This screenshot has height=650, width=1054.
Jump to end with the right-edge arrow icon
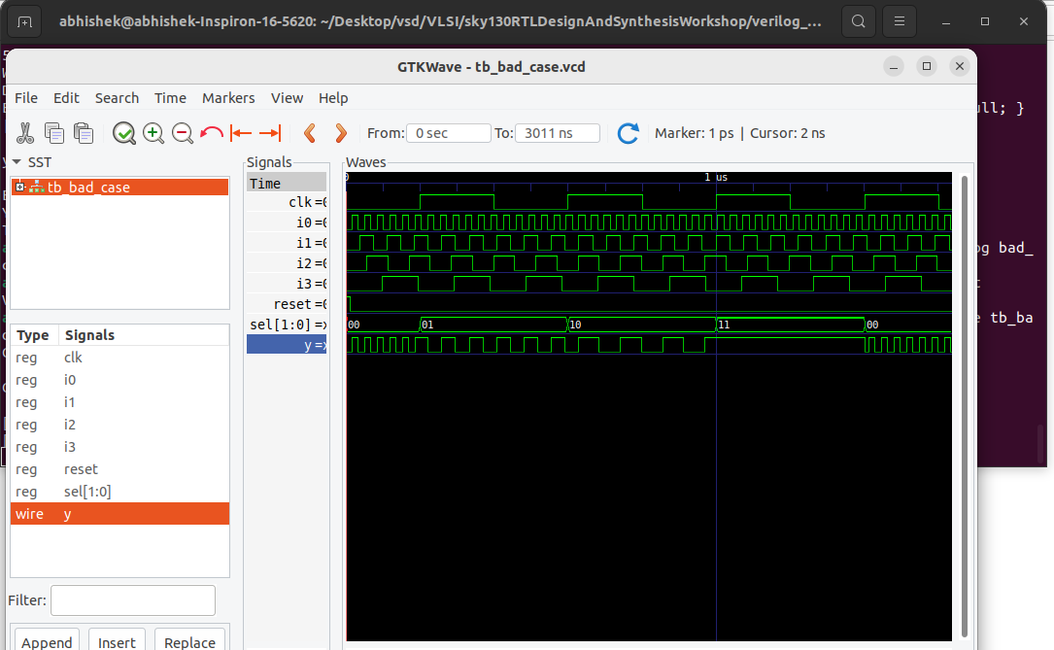(270, 133)
